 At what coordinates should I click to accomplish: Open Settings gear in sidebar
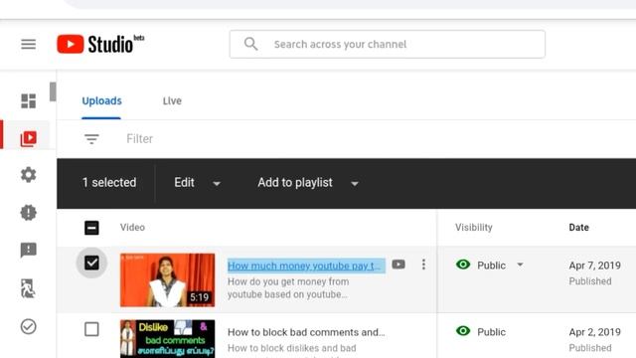click(x=29, y=175)
